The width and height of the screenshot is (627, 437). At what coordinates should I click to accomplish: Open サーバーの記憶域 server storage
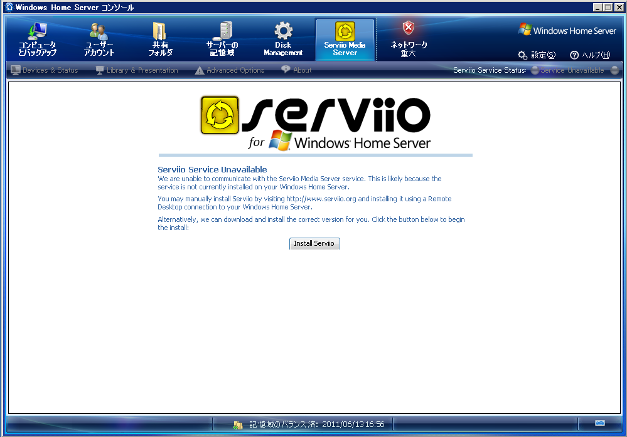pos(222,39)
